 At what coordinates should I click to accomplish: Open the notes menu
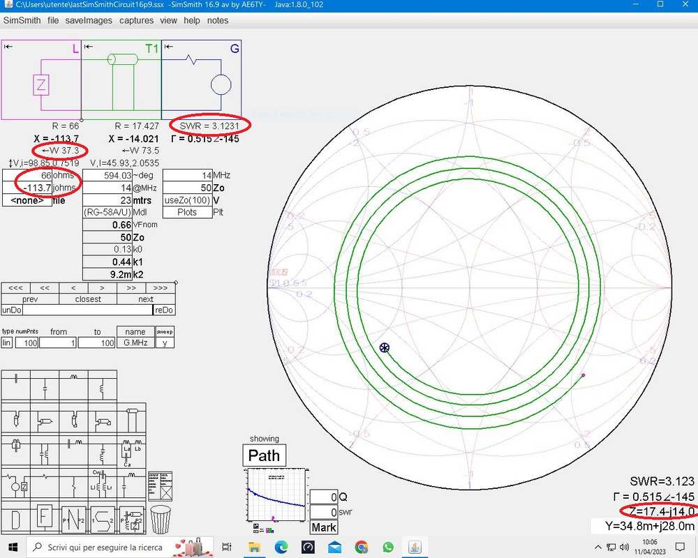pos(218,20)
